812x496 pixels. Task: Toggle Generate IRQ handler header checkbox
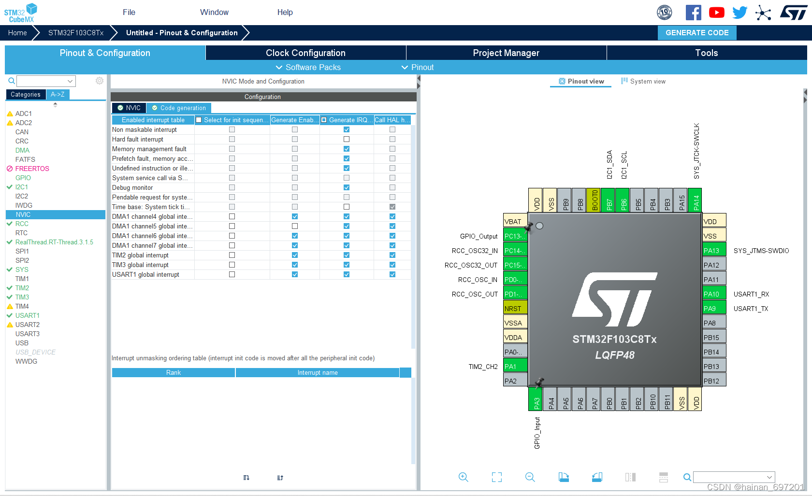[324, 120]
